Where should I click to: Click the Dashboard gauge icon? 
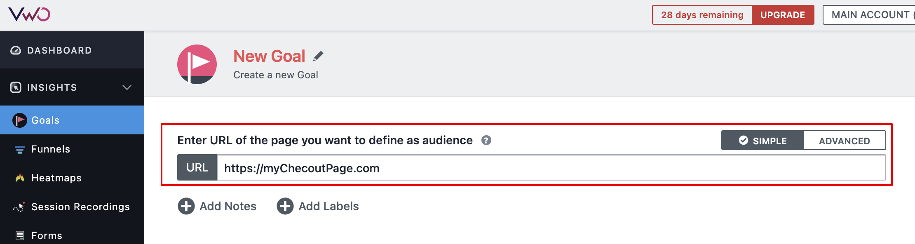[16, 50]
